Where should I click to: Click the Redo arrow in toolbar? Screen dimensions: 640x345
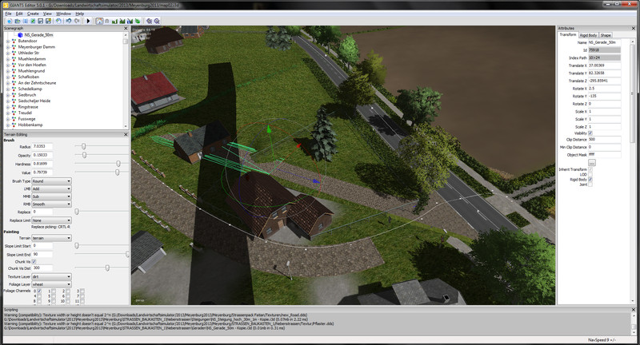click(76, 21)
